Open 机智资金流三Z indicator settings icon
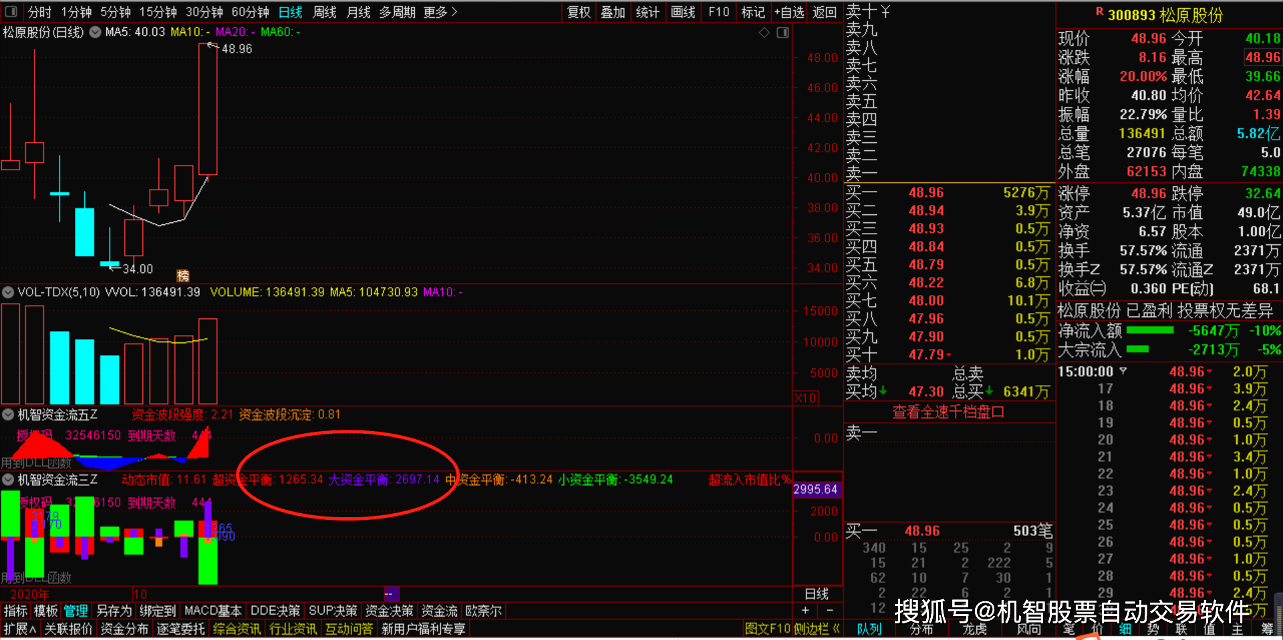The width and height of the screenshot is (1283, 640). 8,479
